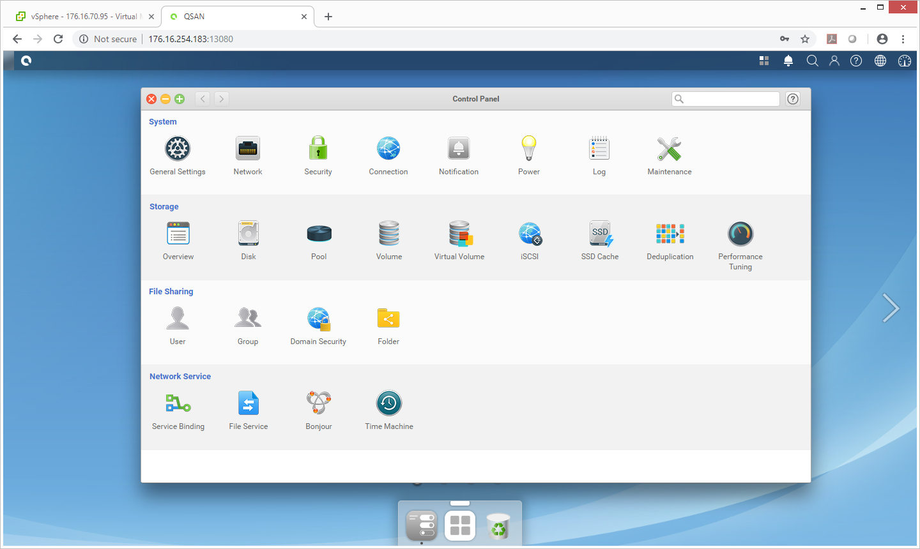Open the Bonjour icon
Viewport: 920px width, 549px height.
click(319, 403)
